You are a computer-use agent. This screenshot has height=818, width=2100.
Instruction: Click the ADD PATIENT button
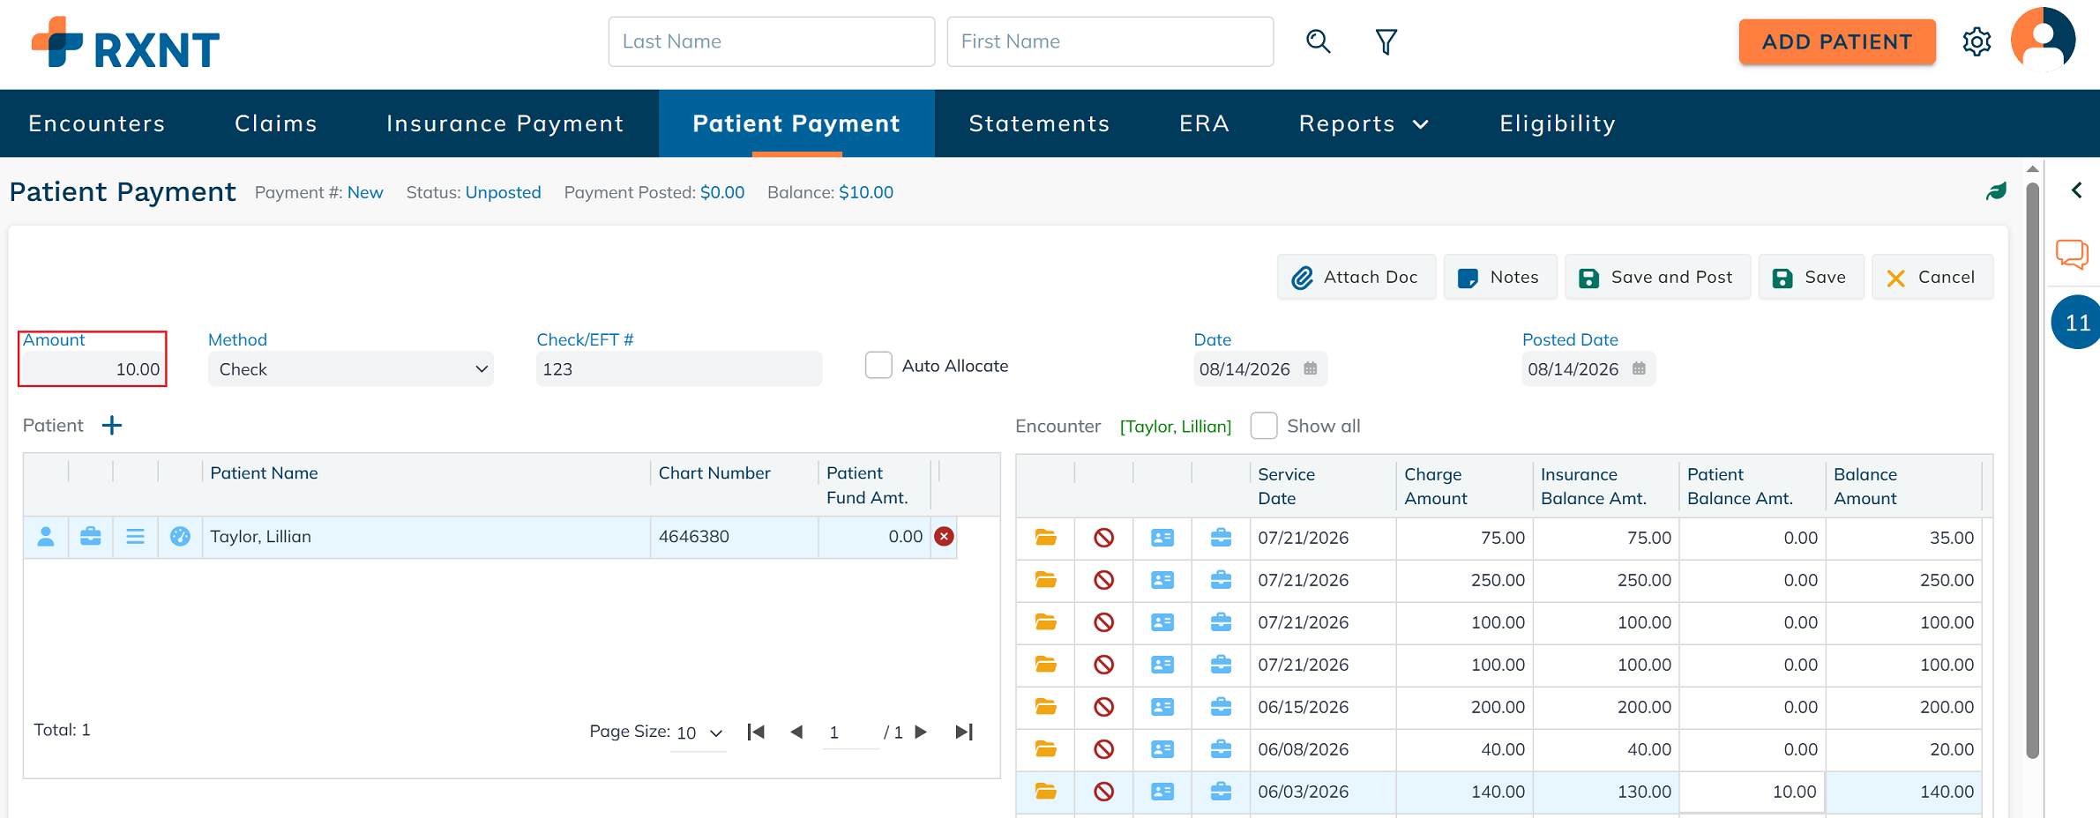tap(1837, 41)
